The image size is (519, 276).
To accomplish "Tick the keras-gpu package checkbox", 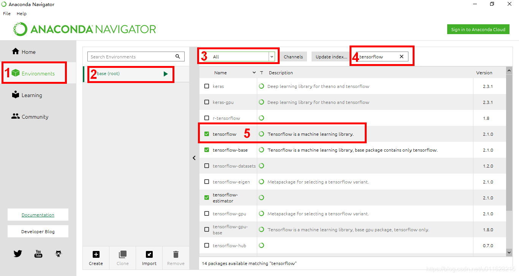I will click(207, 102).
